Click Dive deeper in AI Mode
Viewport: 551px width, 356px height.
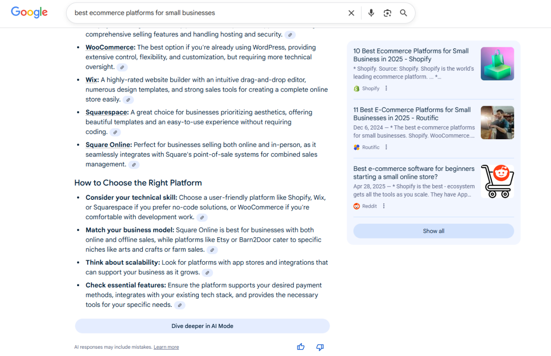(202, 326)
